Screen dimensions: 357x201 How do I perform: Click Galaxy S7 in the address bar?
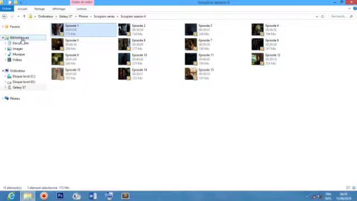[66, 16]
